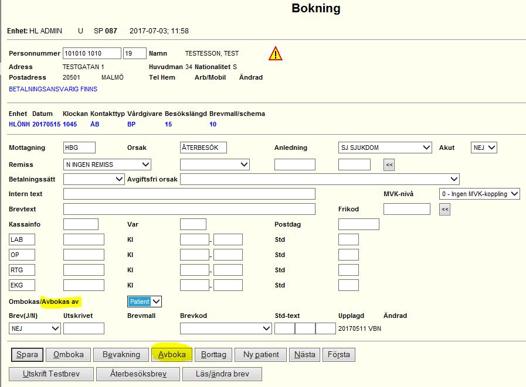Open the Anledning dropdown showing SJ SJUKDOM
This screenshot has height=387, width=526.
pyautogui.click(x=385, y=148)
